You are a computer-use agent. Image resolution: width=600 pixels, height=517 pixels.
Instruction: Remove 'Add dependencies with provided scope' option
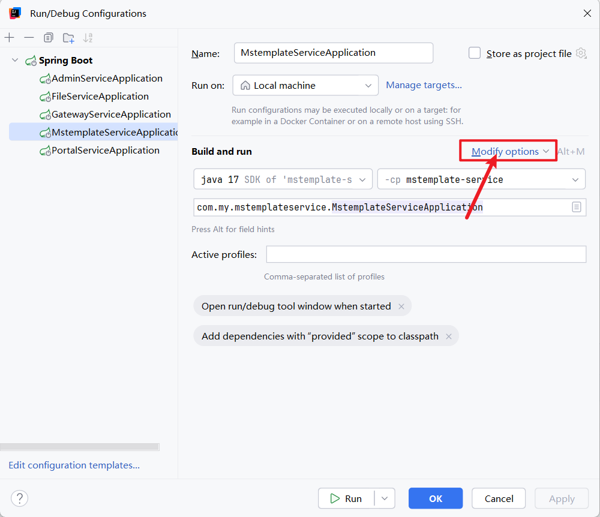pos(448,336)
